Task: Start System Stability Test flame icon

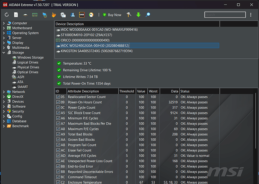Action: tap(54, 15)
